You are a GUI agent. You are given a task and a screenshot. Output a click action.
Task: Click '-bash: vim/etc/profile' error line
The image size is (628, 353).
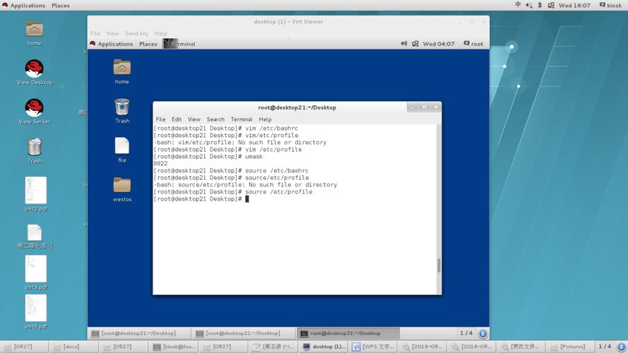[240, 143]
